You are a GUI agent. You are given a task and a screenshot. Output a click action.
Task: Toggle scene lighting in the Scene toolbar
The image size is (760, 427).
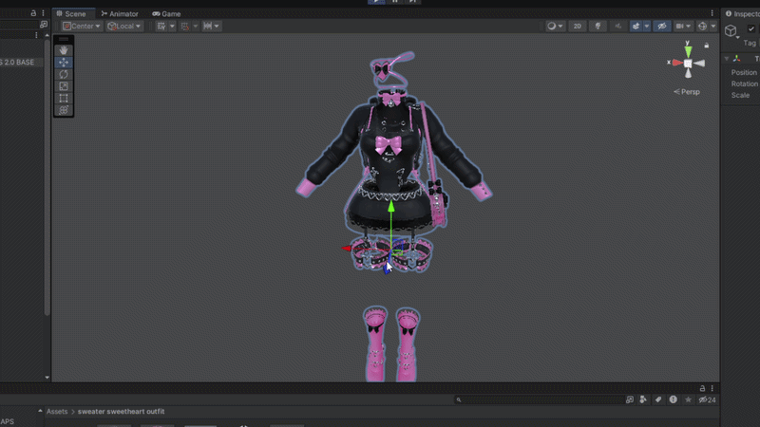598,27
